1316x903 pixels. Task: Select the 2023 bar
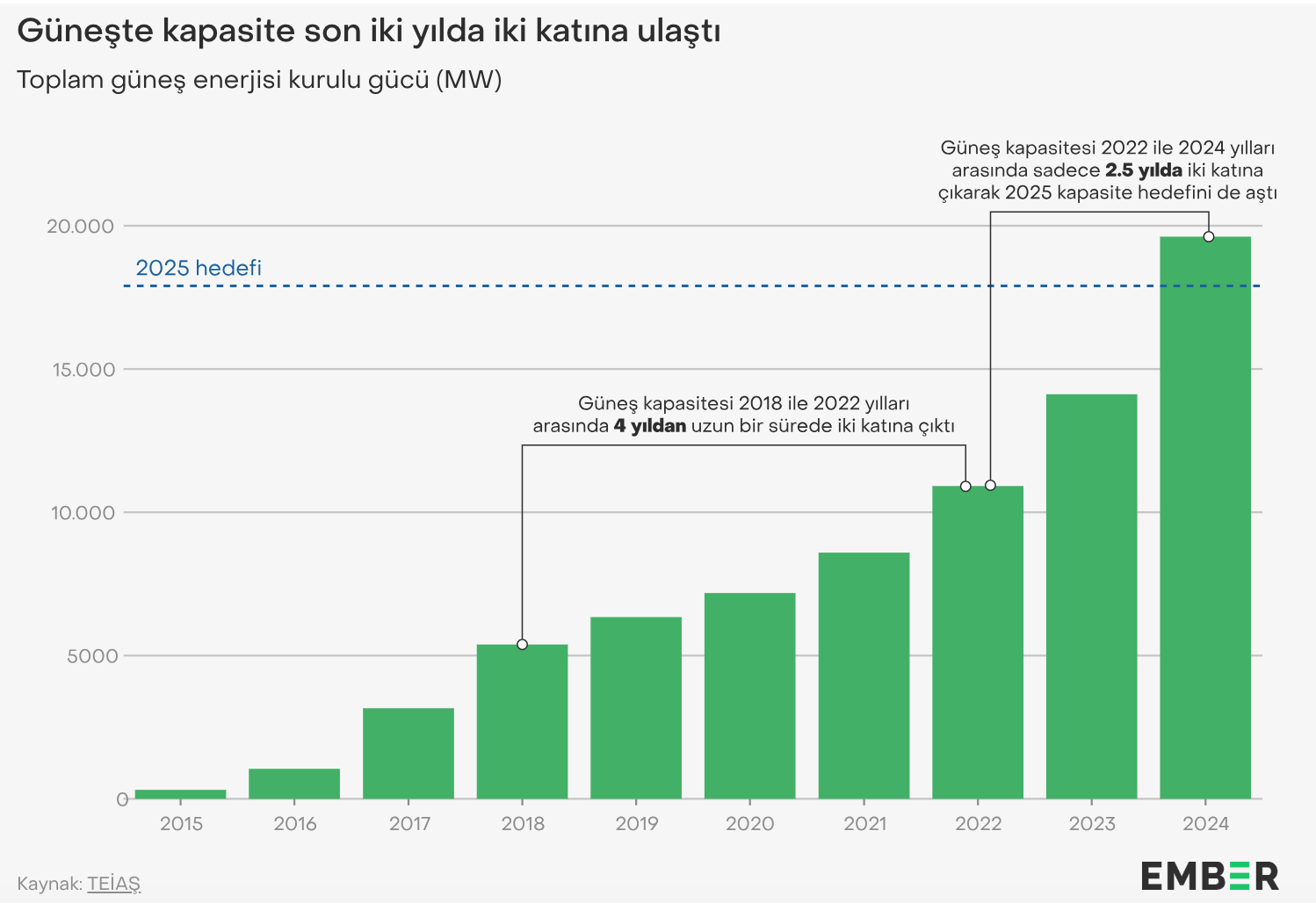coord(1092,596)
